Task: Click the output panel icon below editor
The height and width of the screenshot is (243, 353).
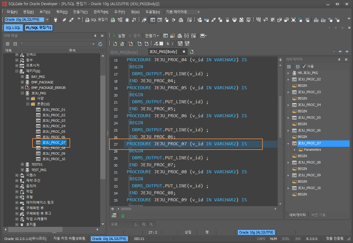Action: [114, 216]
